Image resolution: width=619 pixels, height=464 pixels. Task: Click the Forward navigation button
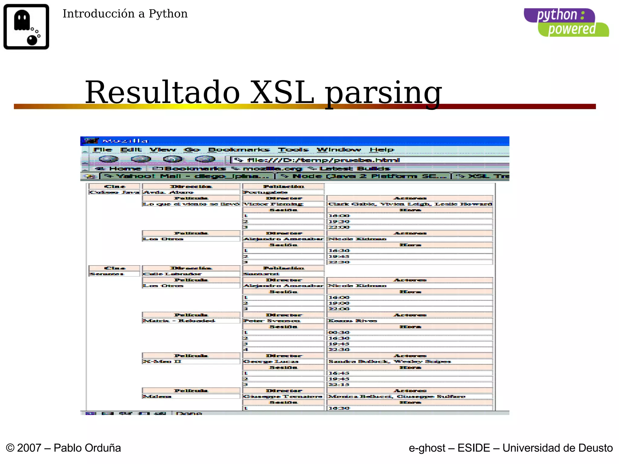pos(141,159)
